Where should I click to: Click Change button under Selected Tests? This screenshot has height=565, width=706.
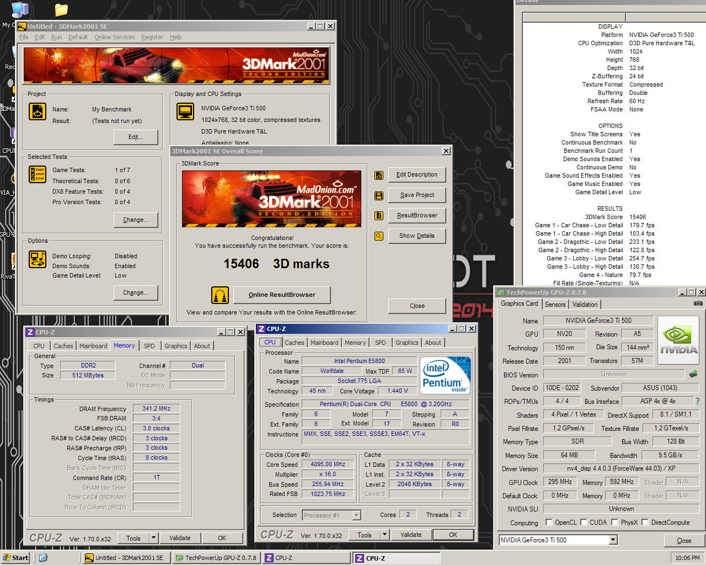(x=136, y=220)
